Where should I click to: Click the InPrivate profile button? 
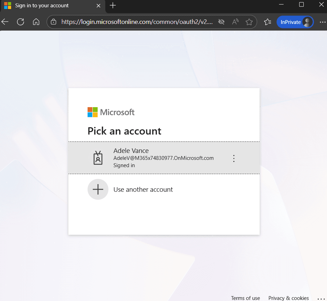coord(295,22)
